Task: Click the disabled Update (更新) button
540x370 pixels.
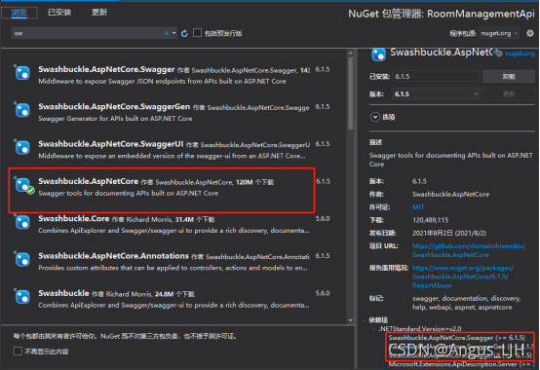Action: (x=509, y=93)
